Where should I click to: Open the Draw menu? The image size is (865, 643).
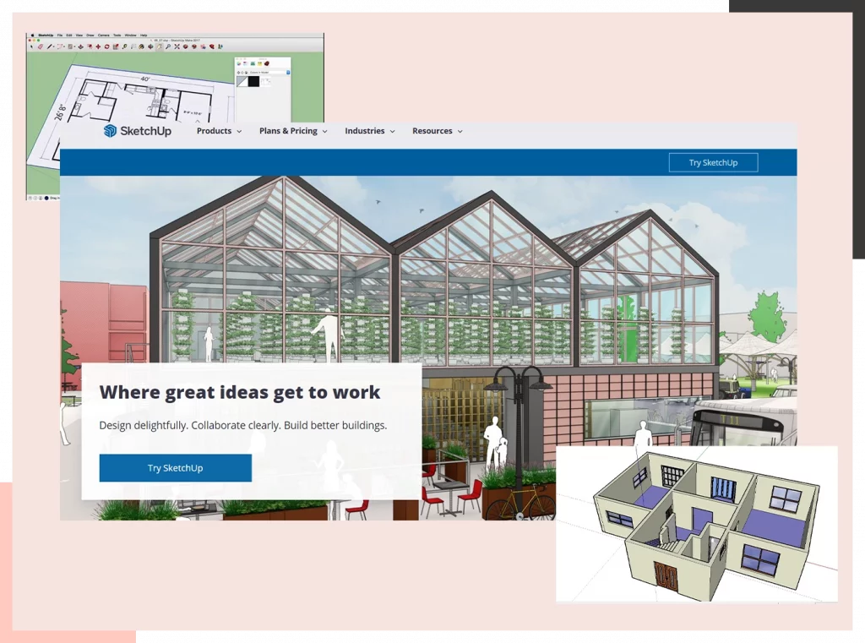coord(91,35)
